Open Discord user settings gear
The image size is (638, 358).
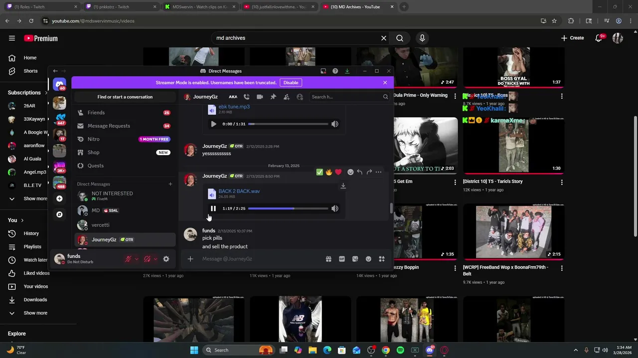tap(166, 259)
